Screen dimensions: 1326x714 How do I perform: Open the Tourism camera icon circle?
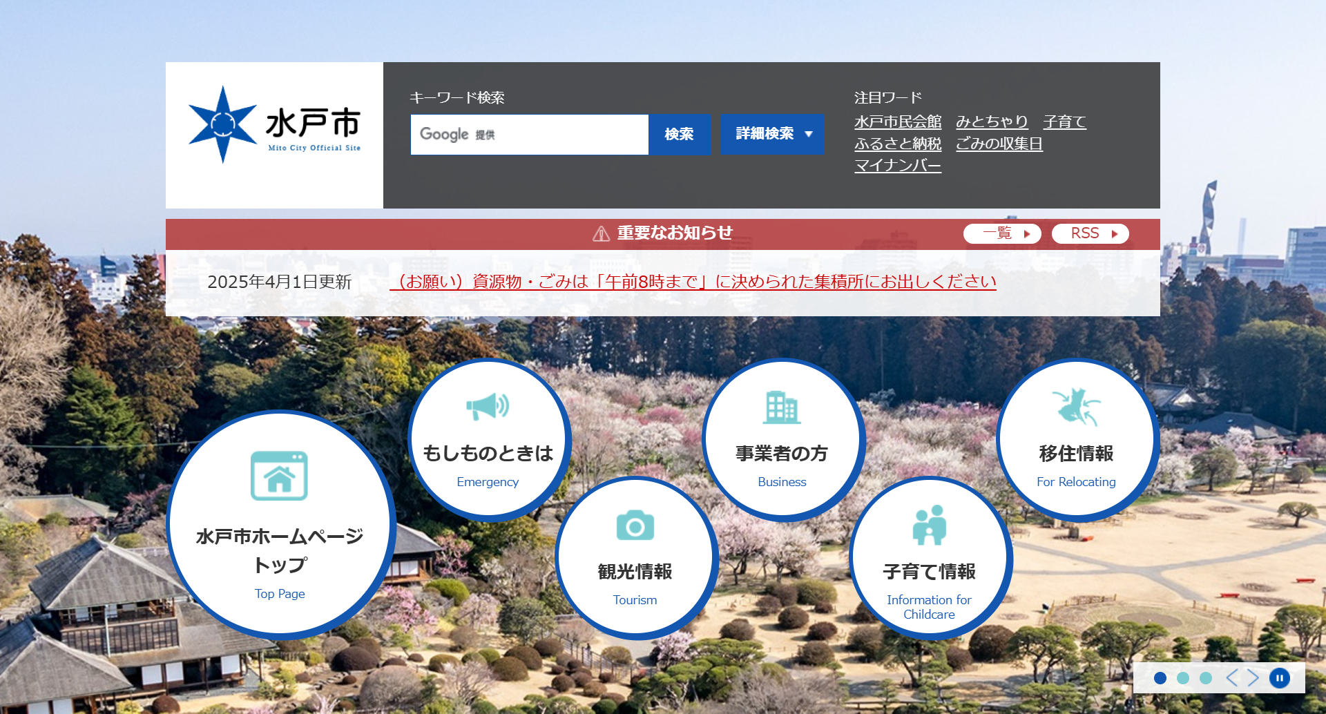point(635,558)
